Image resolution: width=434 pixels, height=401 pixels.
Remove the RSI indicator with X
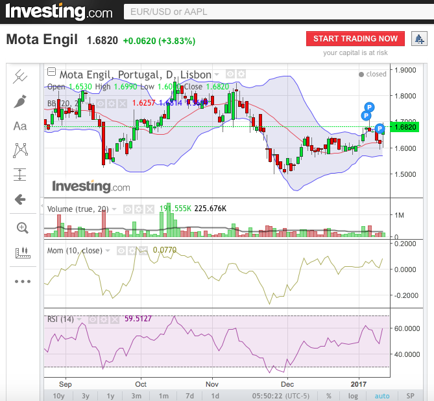(115, 320)
